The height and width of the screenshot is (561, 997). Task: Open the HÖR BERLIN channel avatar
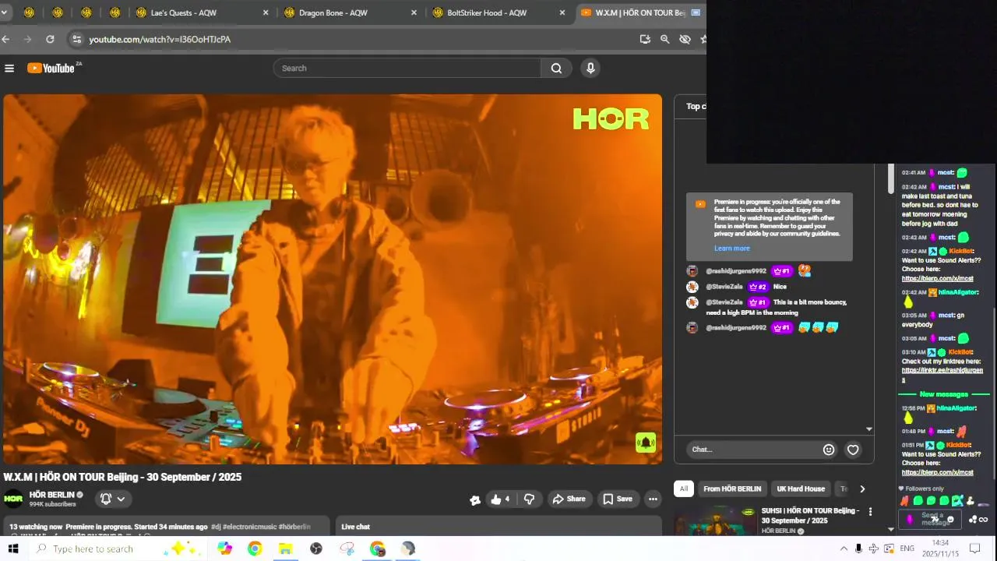click(x=13, y=499)
